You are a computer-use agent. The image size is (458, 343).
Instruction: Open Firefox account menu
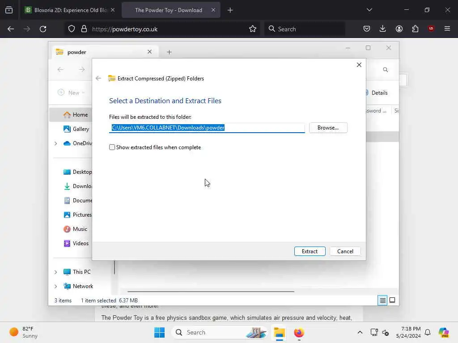399,29
